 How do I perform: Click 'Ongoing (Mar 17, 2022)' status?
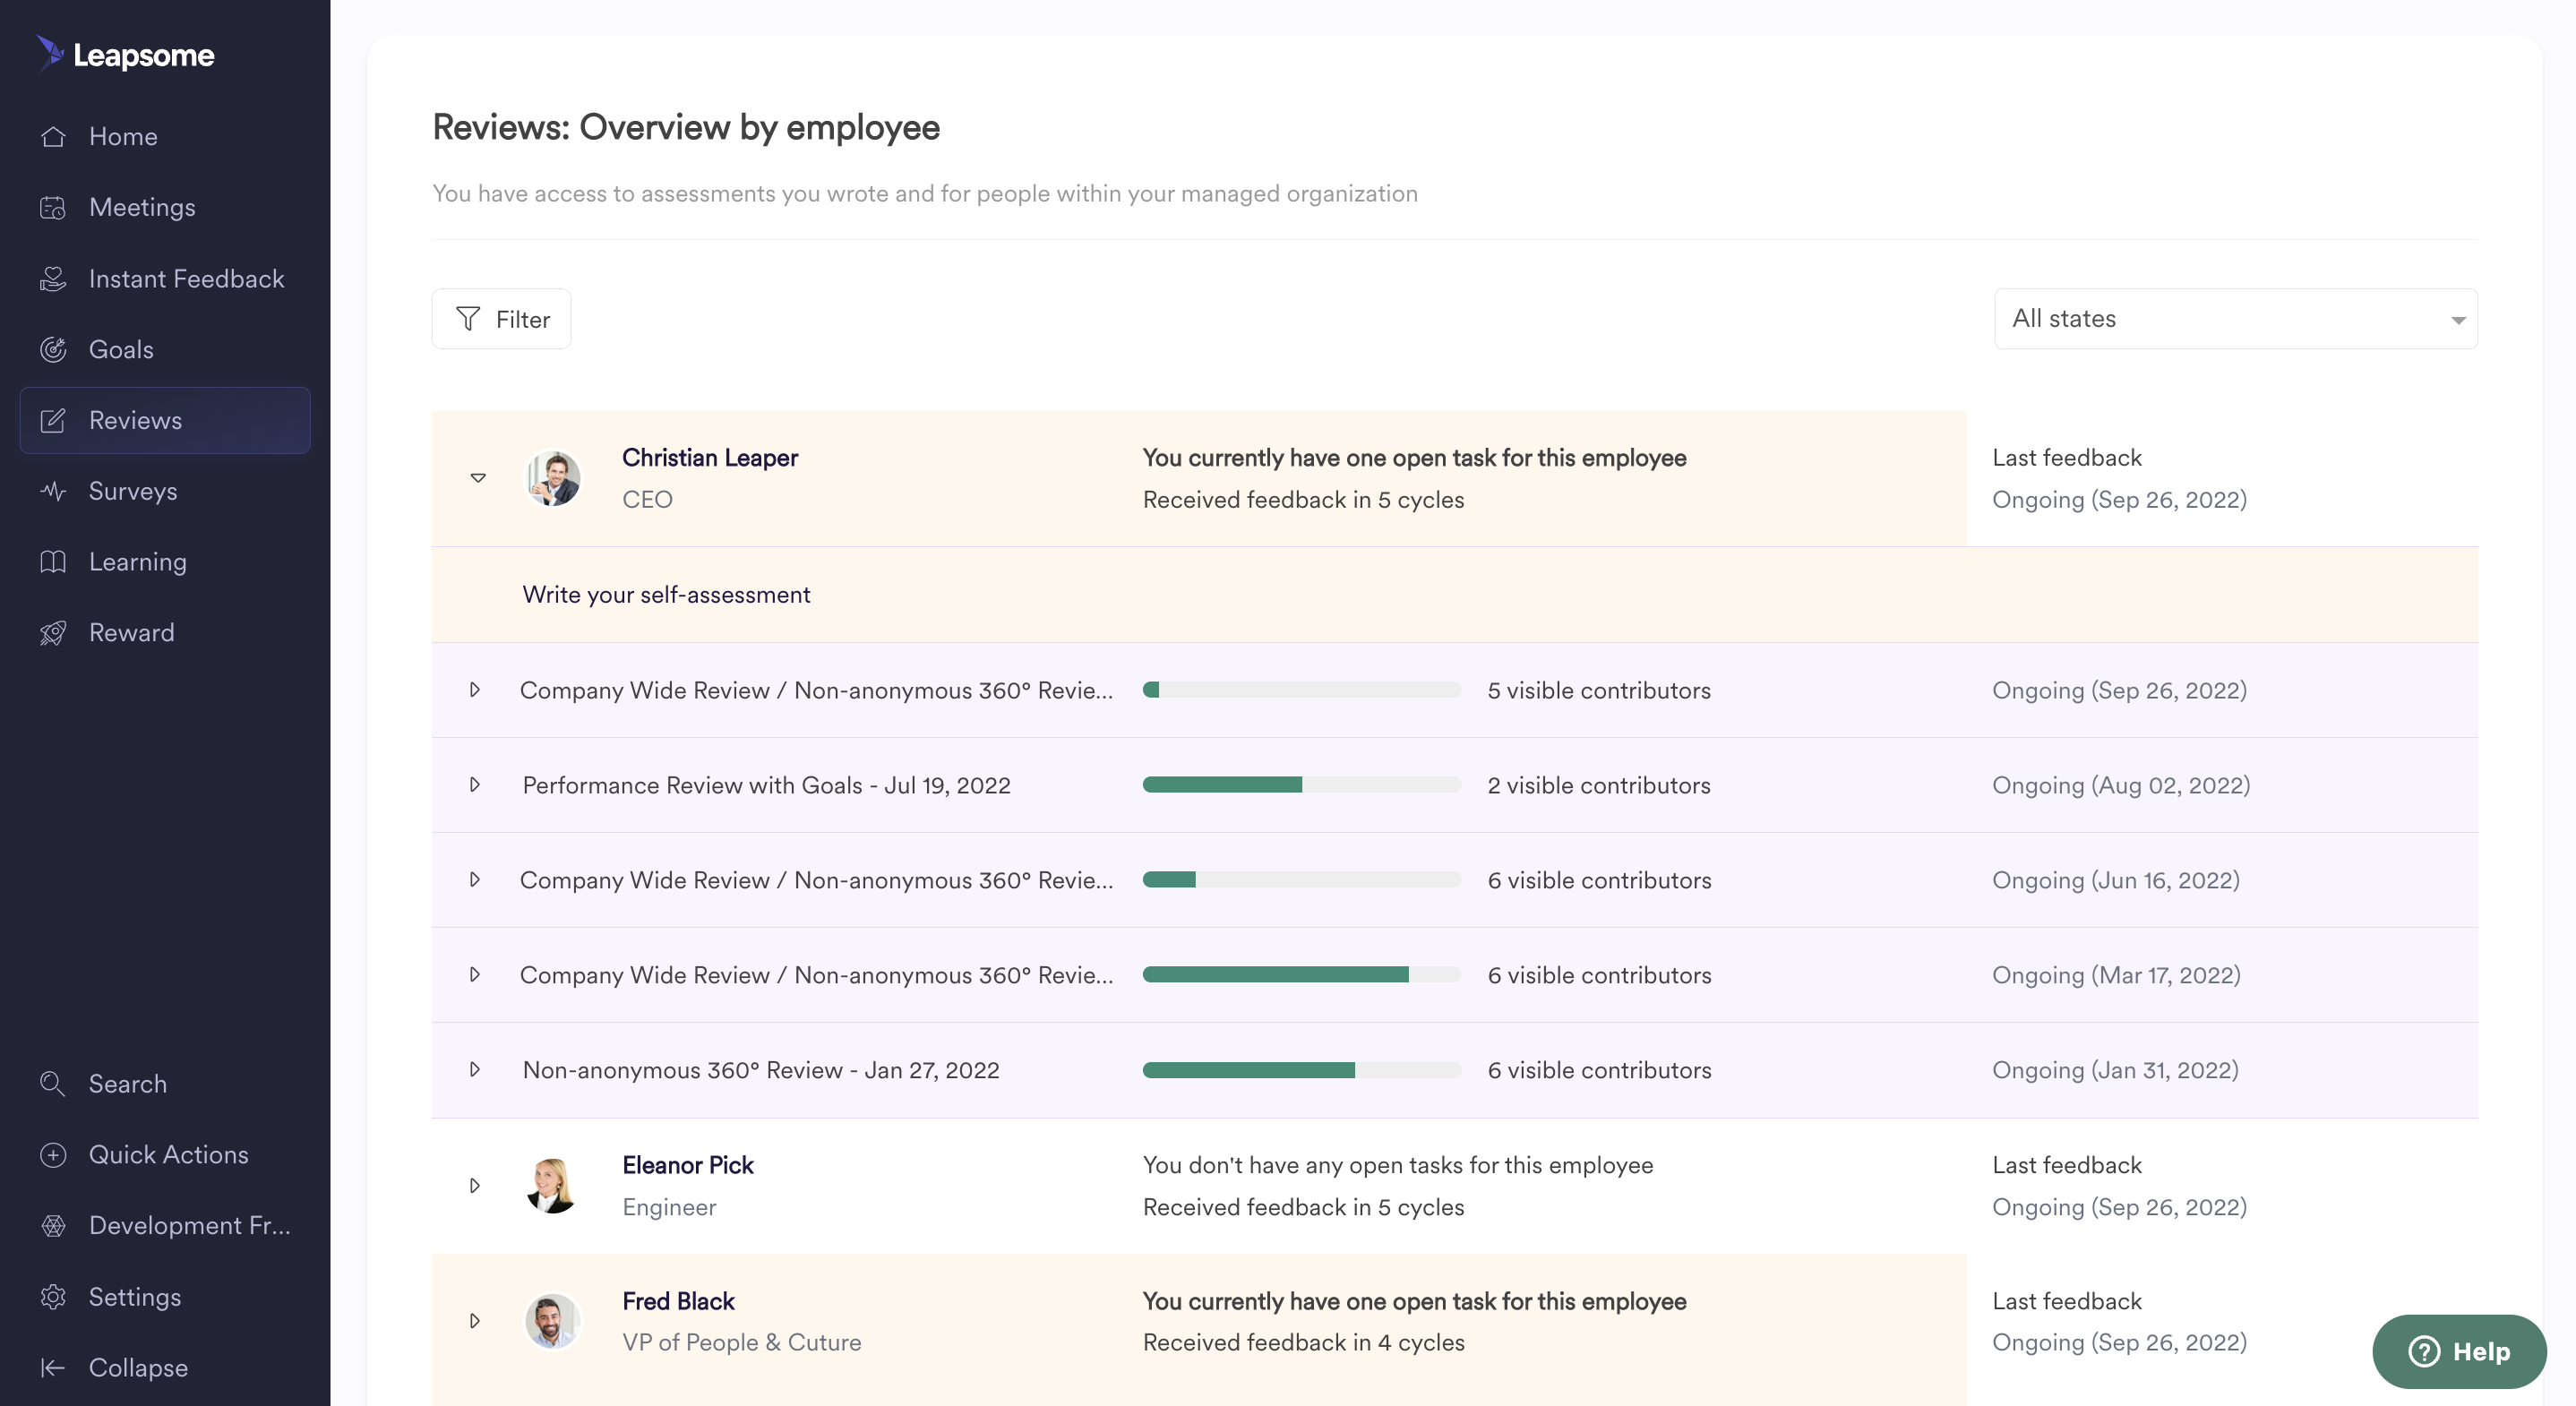(x=2116, y=975)
